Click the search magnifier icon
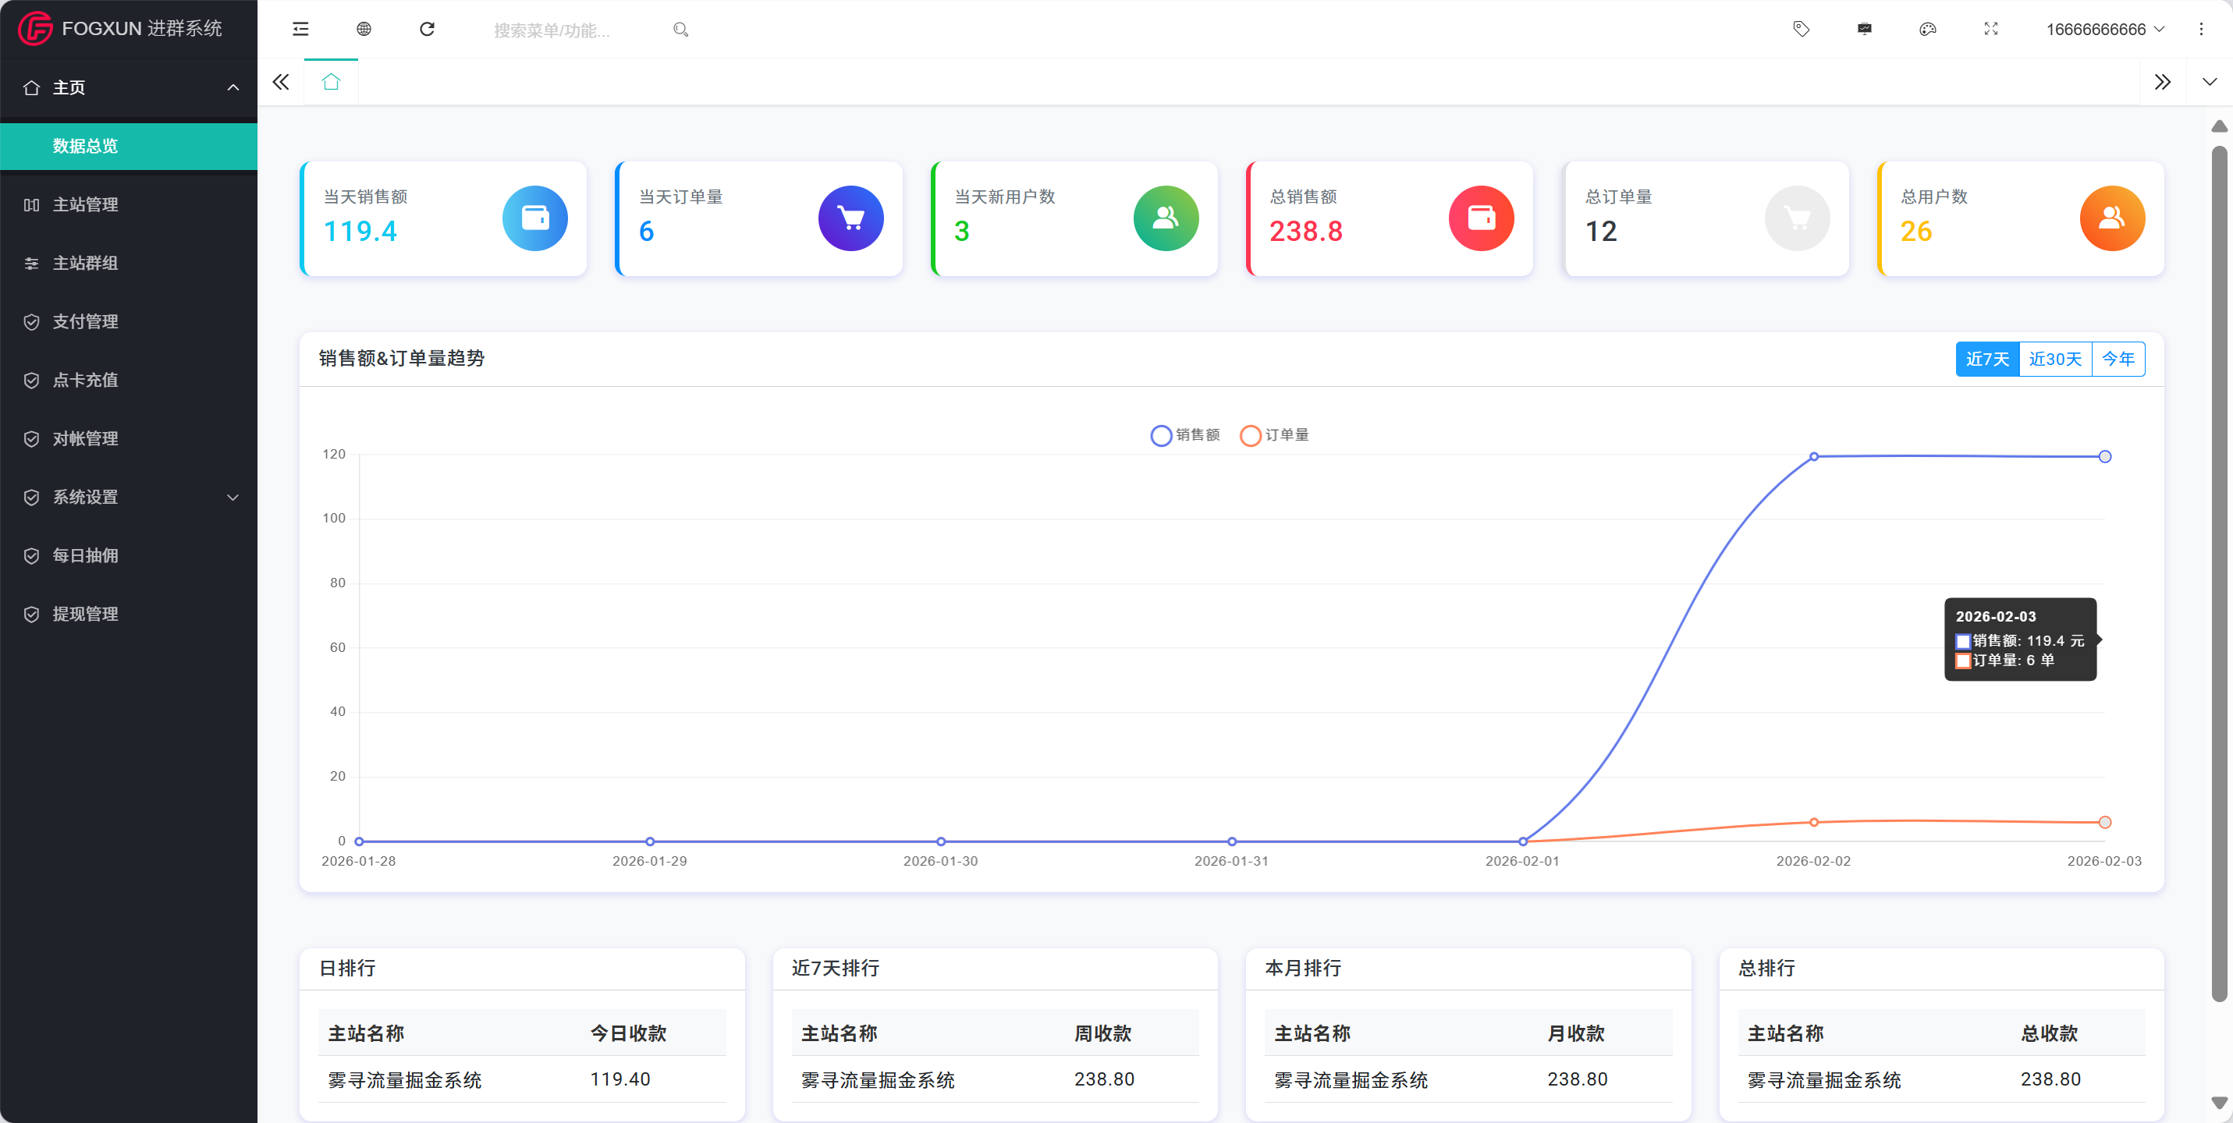The height and width of the screenshot is (1123, 2233). 680,30
